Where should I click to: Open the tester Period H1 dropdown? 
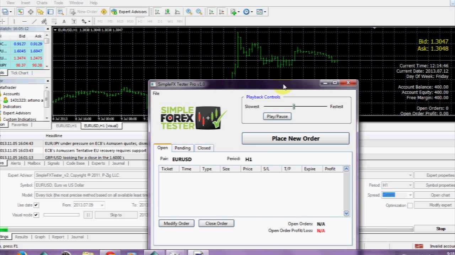(410, 185)
